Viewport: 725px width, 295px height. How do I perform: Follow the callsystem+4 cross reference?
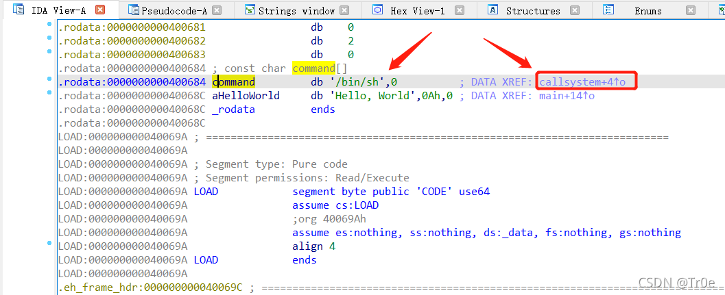582,83
